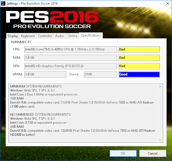Click the '1GB RAM' line

pyautogui.click(x=17, y=98)
